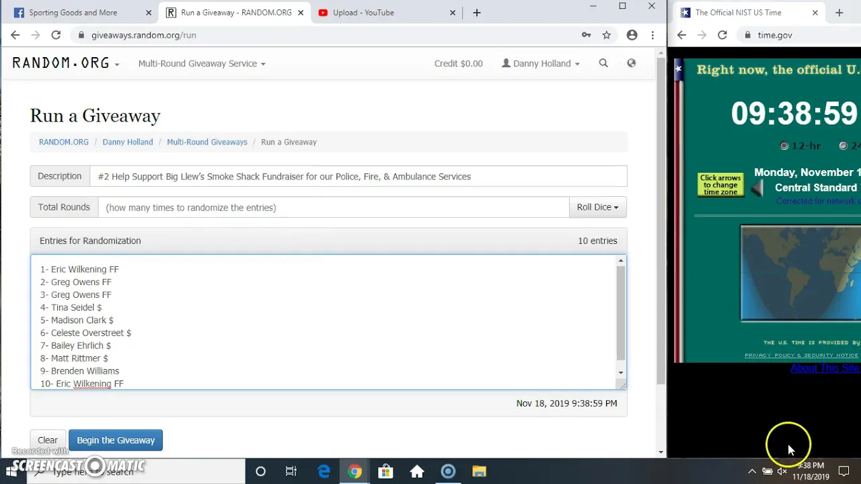
Task: Click the Total Rounds input field
Action: tap(334, 207)
